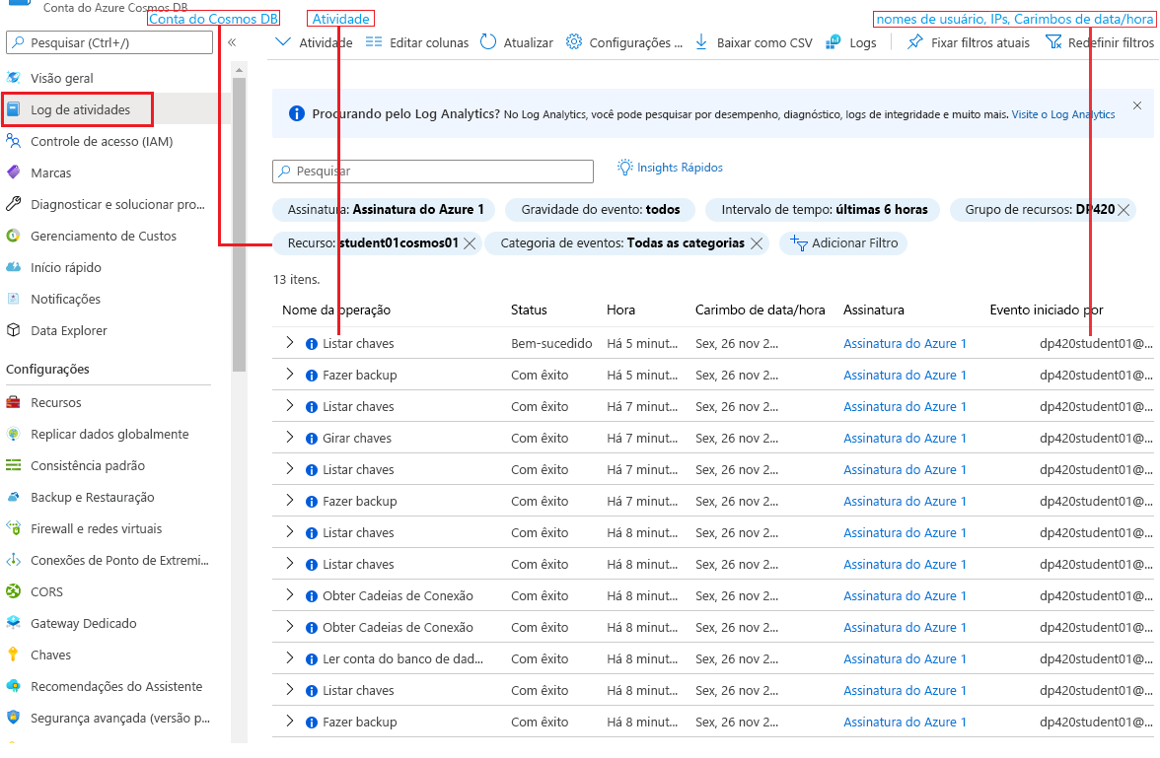Open Marcas tag icon

click(14, 172)
